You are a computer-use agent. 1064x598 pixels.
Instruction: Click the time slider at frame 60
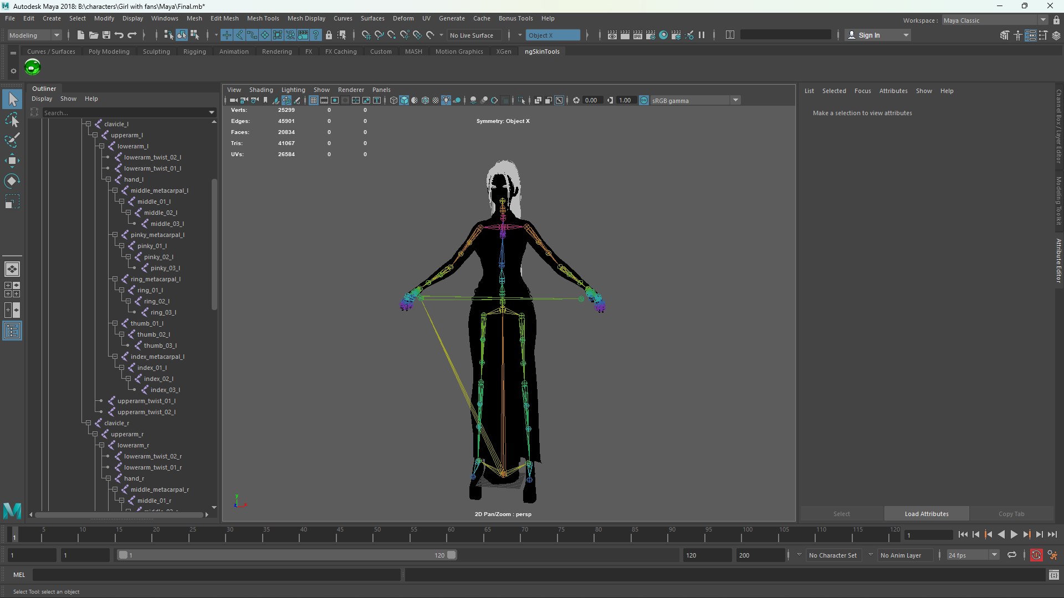pyautogui.click(x=451, y=534)
